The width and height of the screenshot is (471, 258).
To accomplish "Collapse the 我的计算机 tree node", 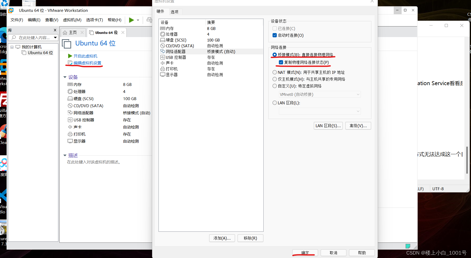I will 12,47.
